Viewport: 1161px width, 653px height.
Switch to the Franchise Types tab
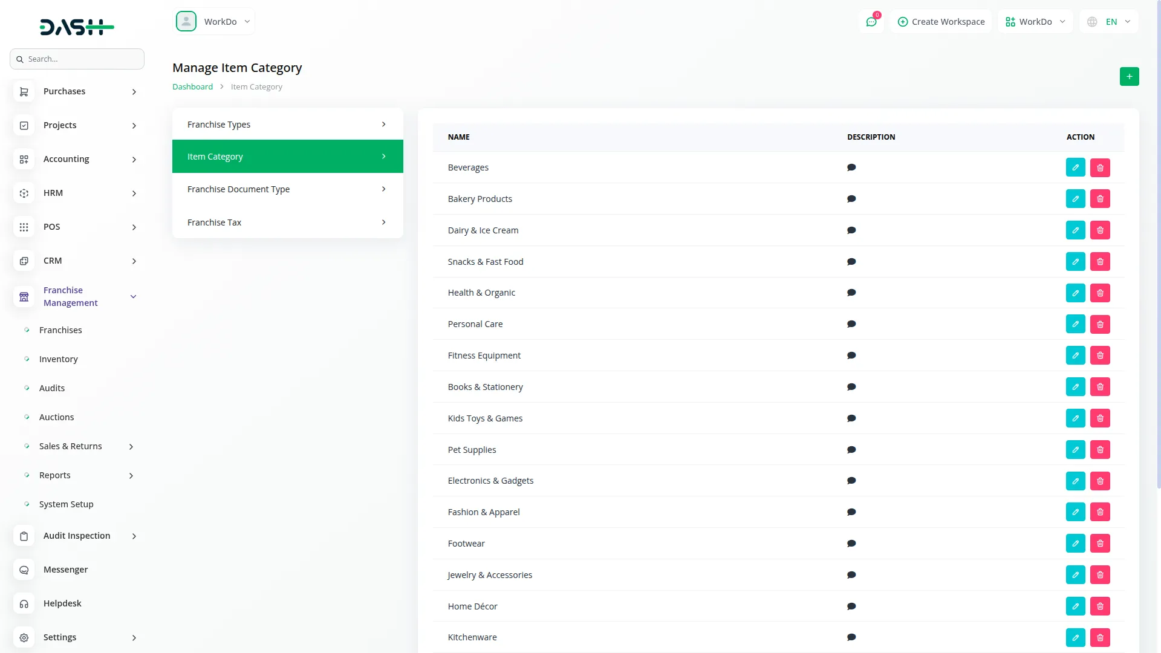287,125
